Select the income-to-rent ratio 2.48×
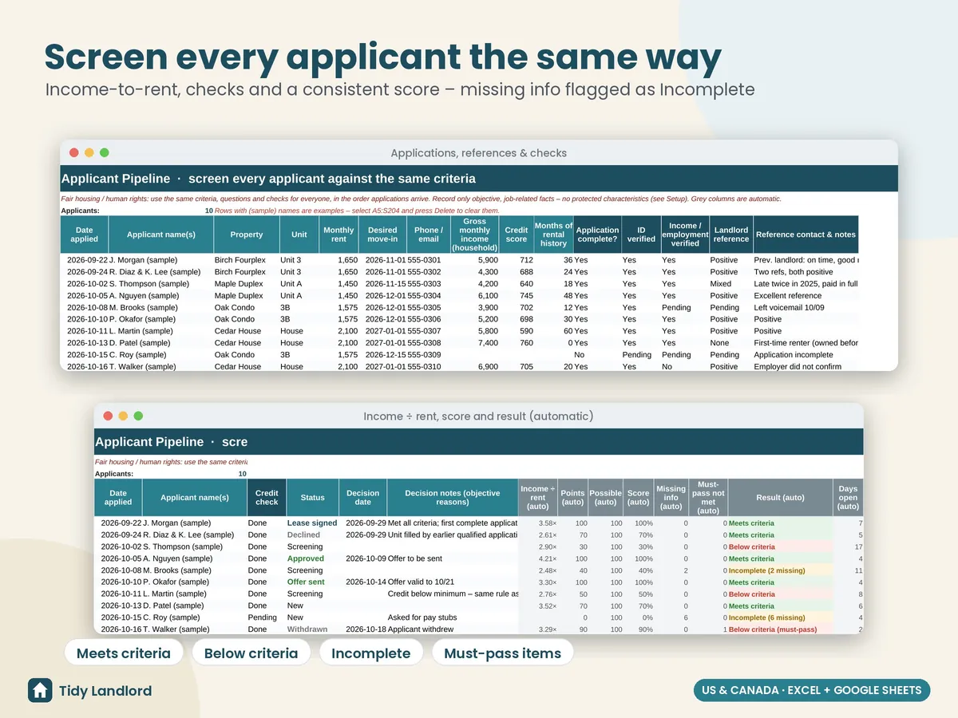The height and width of the screenshot is (718, 958). click(x=548, y=571)
